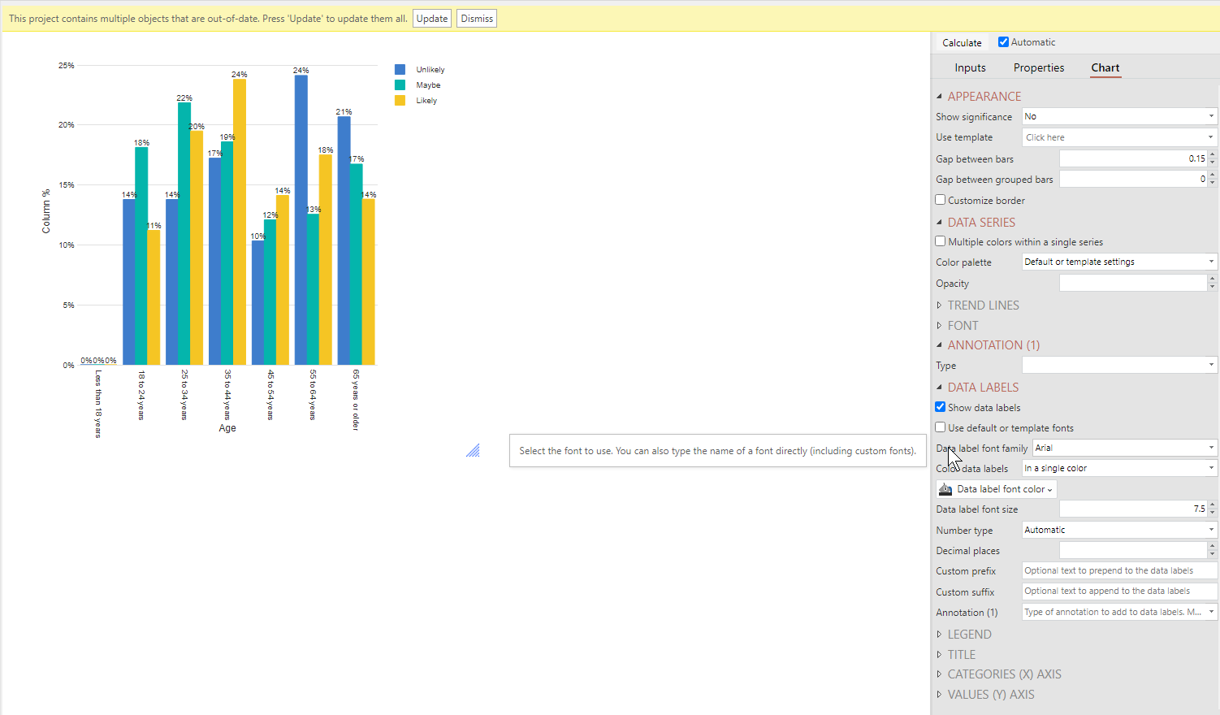
Task: Dismiss the out-of-date notification
Action: (477, 19)
